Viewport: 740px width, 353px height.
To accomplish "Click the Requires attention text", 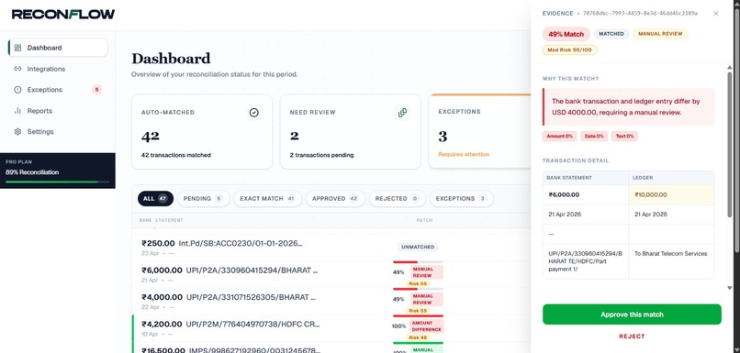I will [x=464, y=154].
